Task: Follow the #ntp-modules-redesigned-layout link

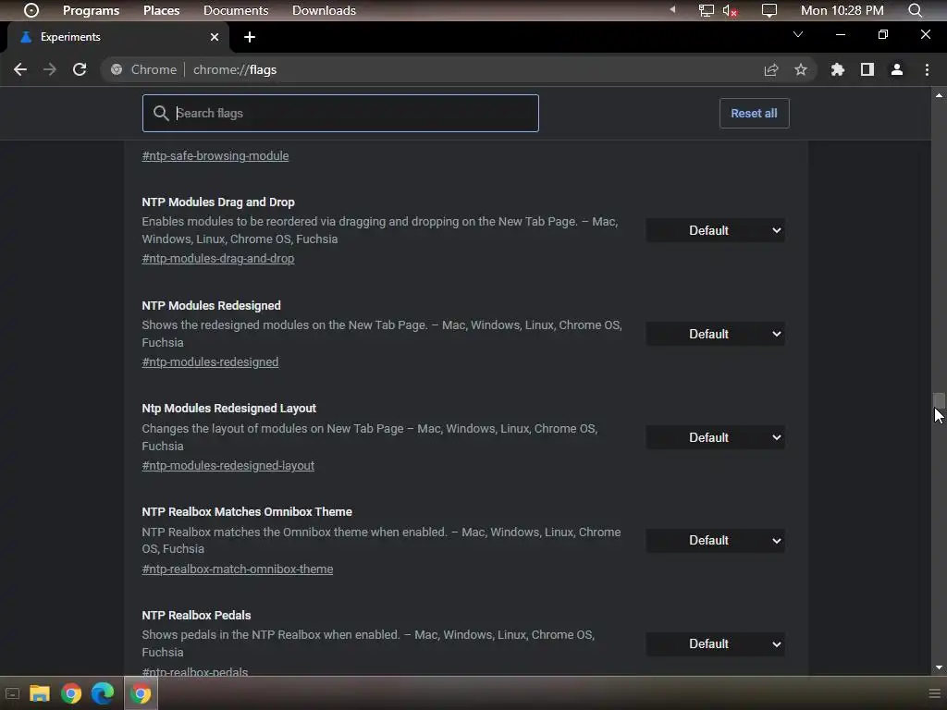Action: [228, 466]
